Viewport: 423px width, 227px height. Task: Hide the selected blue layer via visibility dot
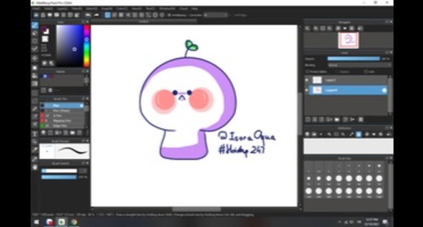coord(307,90)
